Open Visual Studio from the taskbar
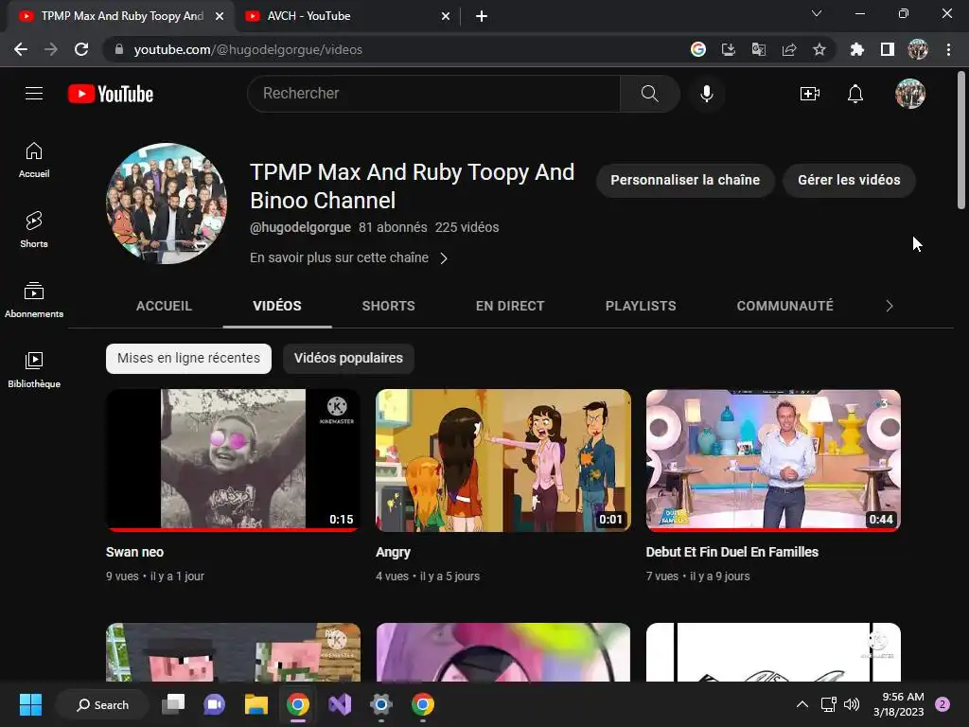 click(x=340, y=704)
